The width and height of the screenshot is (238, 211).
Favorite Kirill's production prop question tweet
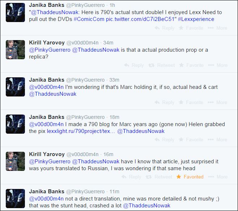coord(191,65)
